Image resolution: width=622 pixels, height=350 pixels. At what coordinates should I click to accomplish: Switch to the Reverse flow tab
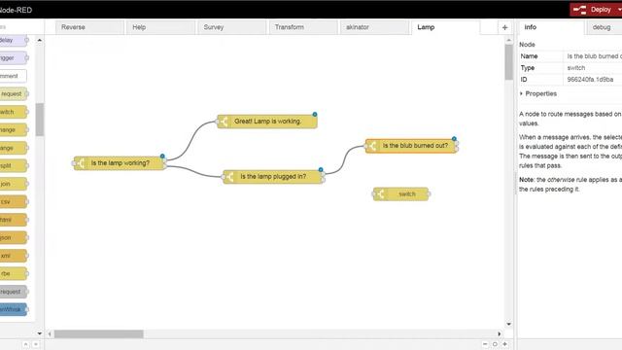(x=89, y=27)
